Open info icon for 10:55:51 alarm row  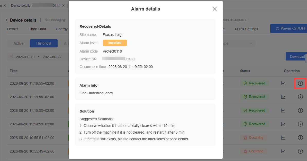tap(300, 138)
